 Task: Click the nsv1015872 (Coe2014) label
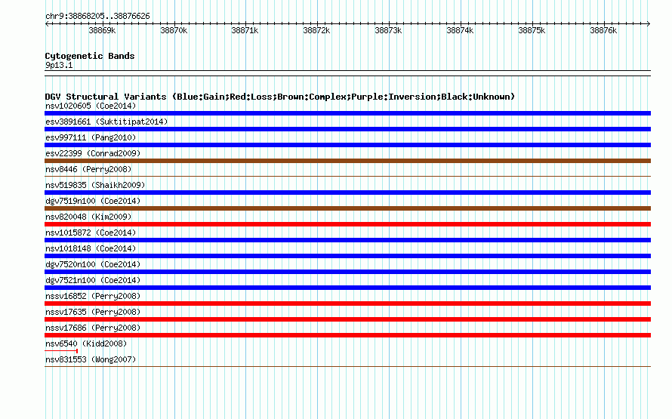coord(91,233)
